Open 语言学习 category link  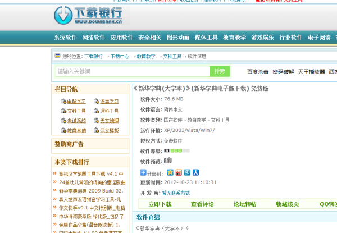[x=110, y=102]
